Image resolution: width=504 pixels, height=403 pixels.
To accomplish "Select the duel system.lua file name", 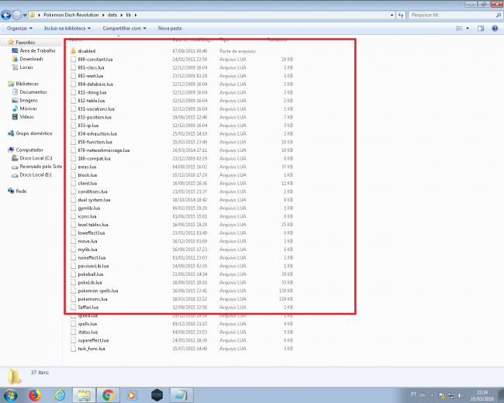I will [x=94, y=200].
